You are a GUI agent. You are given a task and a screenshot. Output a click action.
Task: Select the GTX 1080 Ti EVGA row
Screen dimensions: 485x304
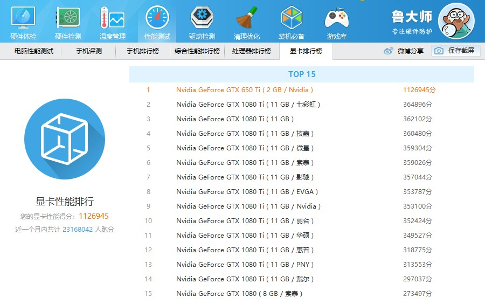(302, 191)
